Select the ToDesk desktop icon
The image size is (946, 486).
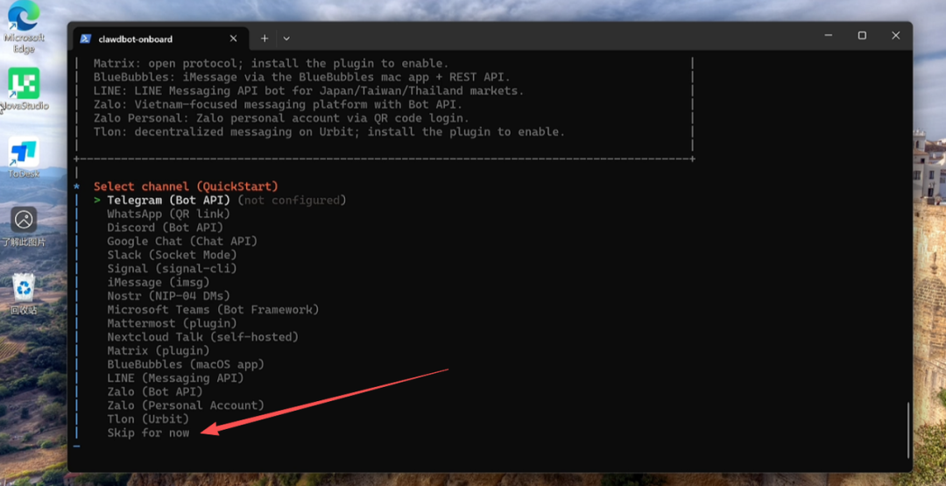coord(24,154)
